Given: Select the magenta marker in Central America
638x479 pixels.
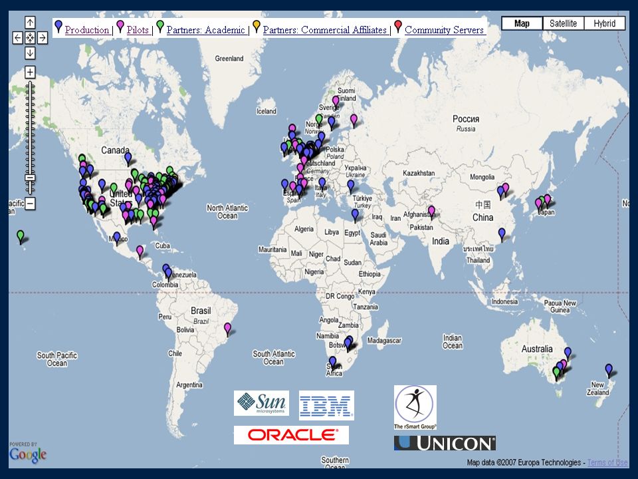Looking at the screenshot, I should (x=140, y=251).
